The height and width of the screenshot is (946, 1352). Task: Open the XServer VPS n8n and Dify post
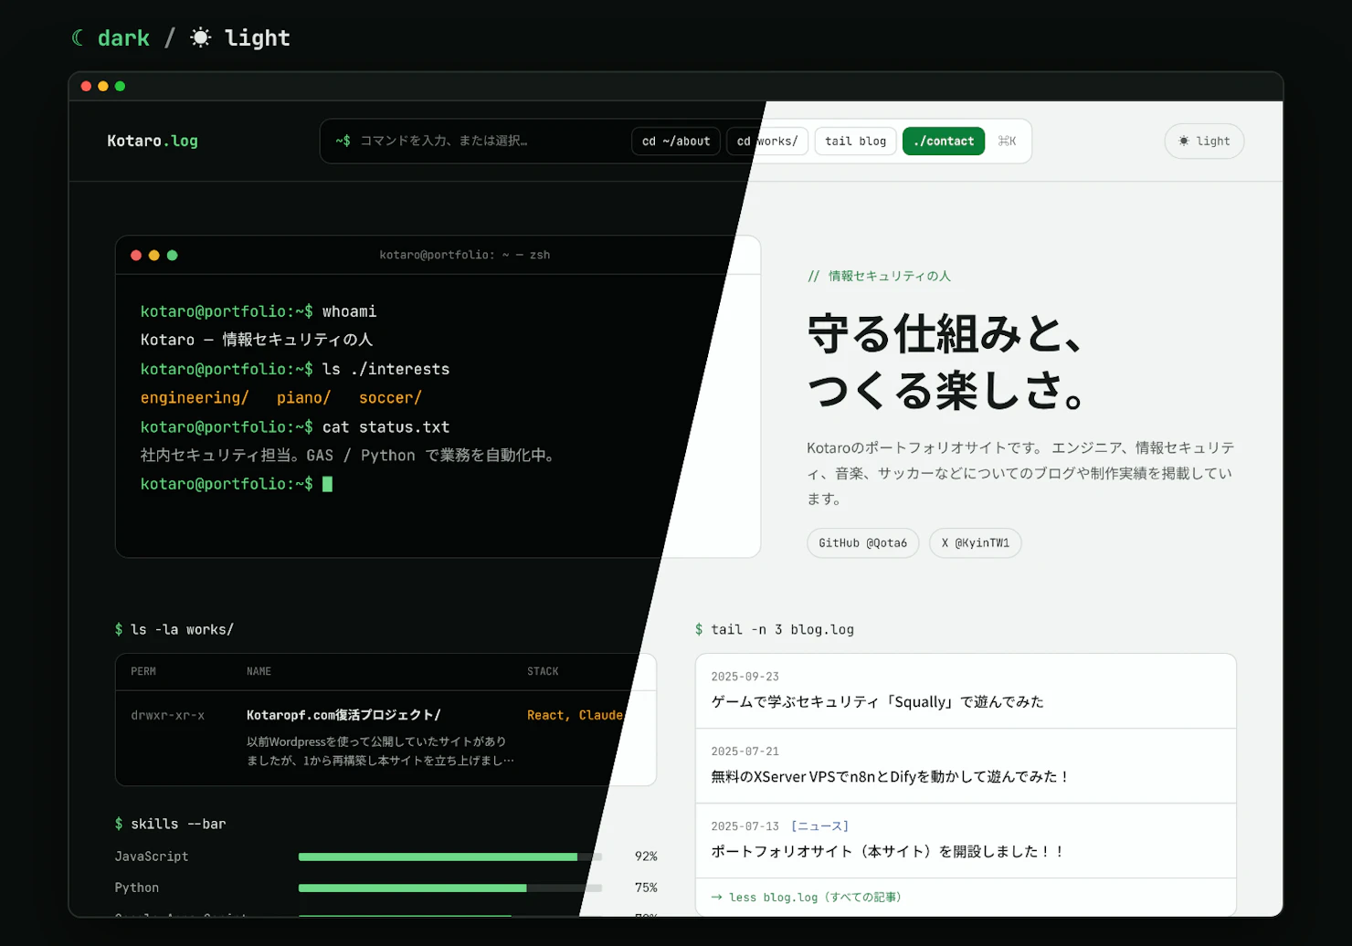[x=966, y=766]
